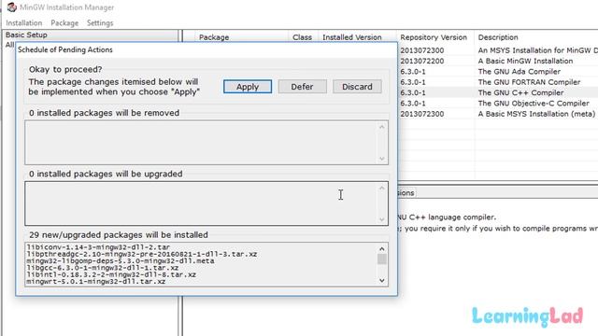This screenshot has height=336, width=598.
Task: Select mingw32-libgomp-deps-5.3.0 meta entry
Action: point(121,261)
